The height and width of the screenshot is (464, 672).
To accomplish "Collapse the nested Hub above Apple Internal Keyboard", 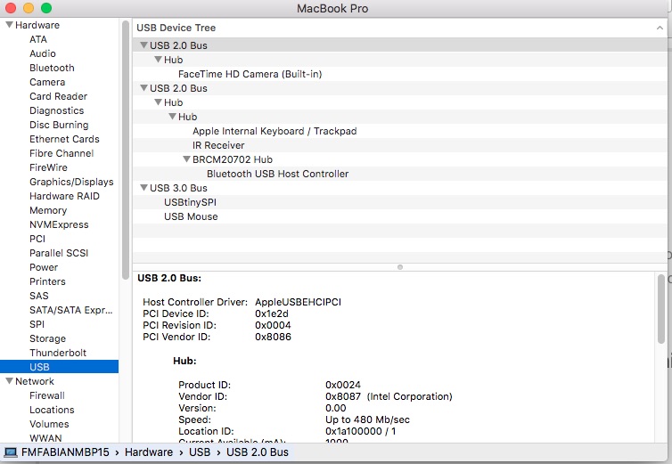I will (x=172, y=116).
